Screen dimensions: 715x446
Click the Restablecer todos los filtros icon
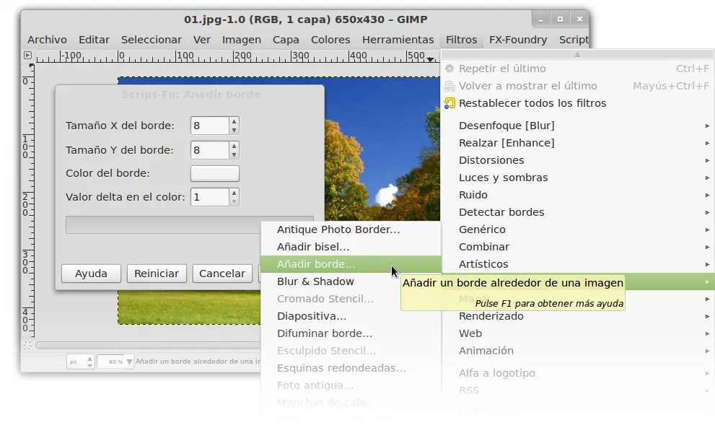pyautogui.click(x=449, y=103)
